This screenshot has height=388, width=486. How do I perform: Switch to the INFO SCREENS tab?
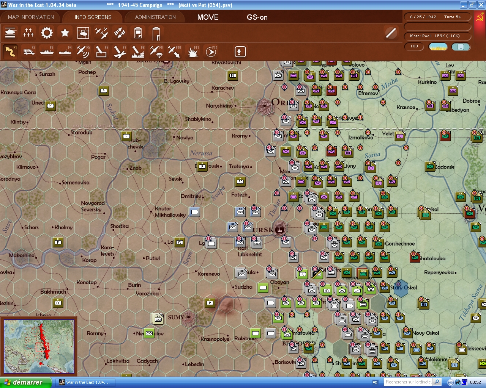93,17
